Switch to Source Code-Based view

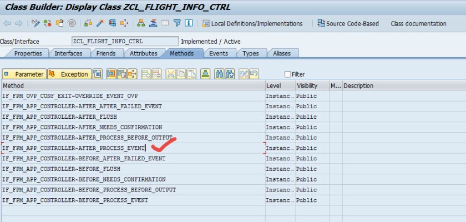click(x=348, y=23)
